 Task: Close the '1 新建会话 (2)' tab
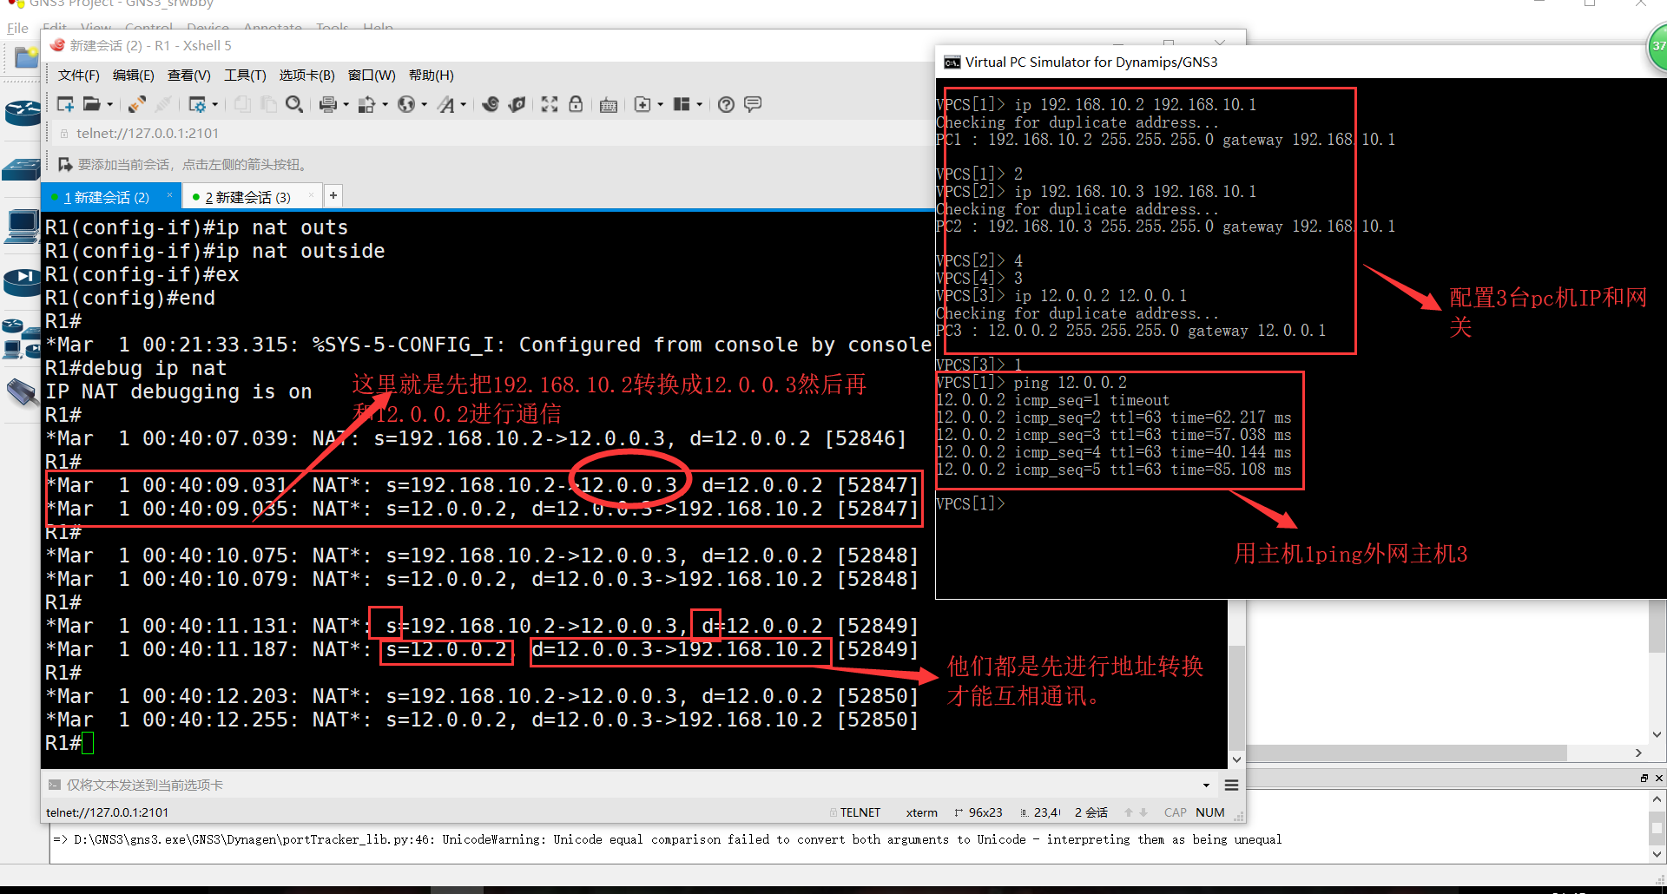[169, 195]
